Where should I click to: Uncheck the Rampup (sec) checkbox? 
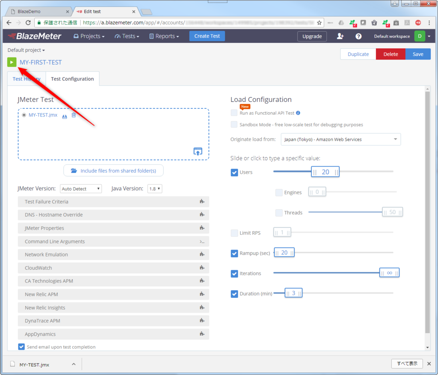234,253
